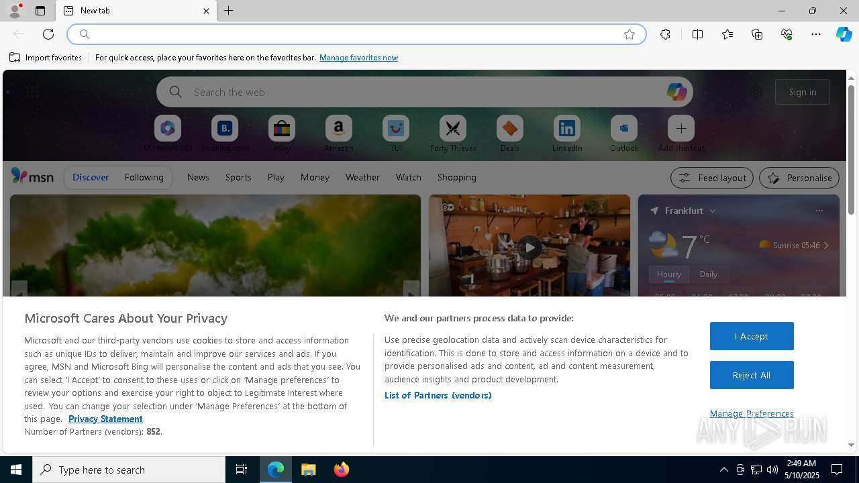859x483 pixels.
Task: Open Deals shortcut
Action: point(510,133)
